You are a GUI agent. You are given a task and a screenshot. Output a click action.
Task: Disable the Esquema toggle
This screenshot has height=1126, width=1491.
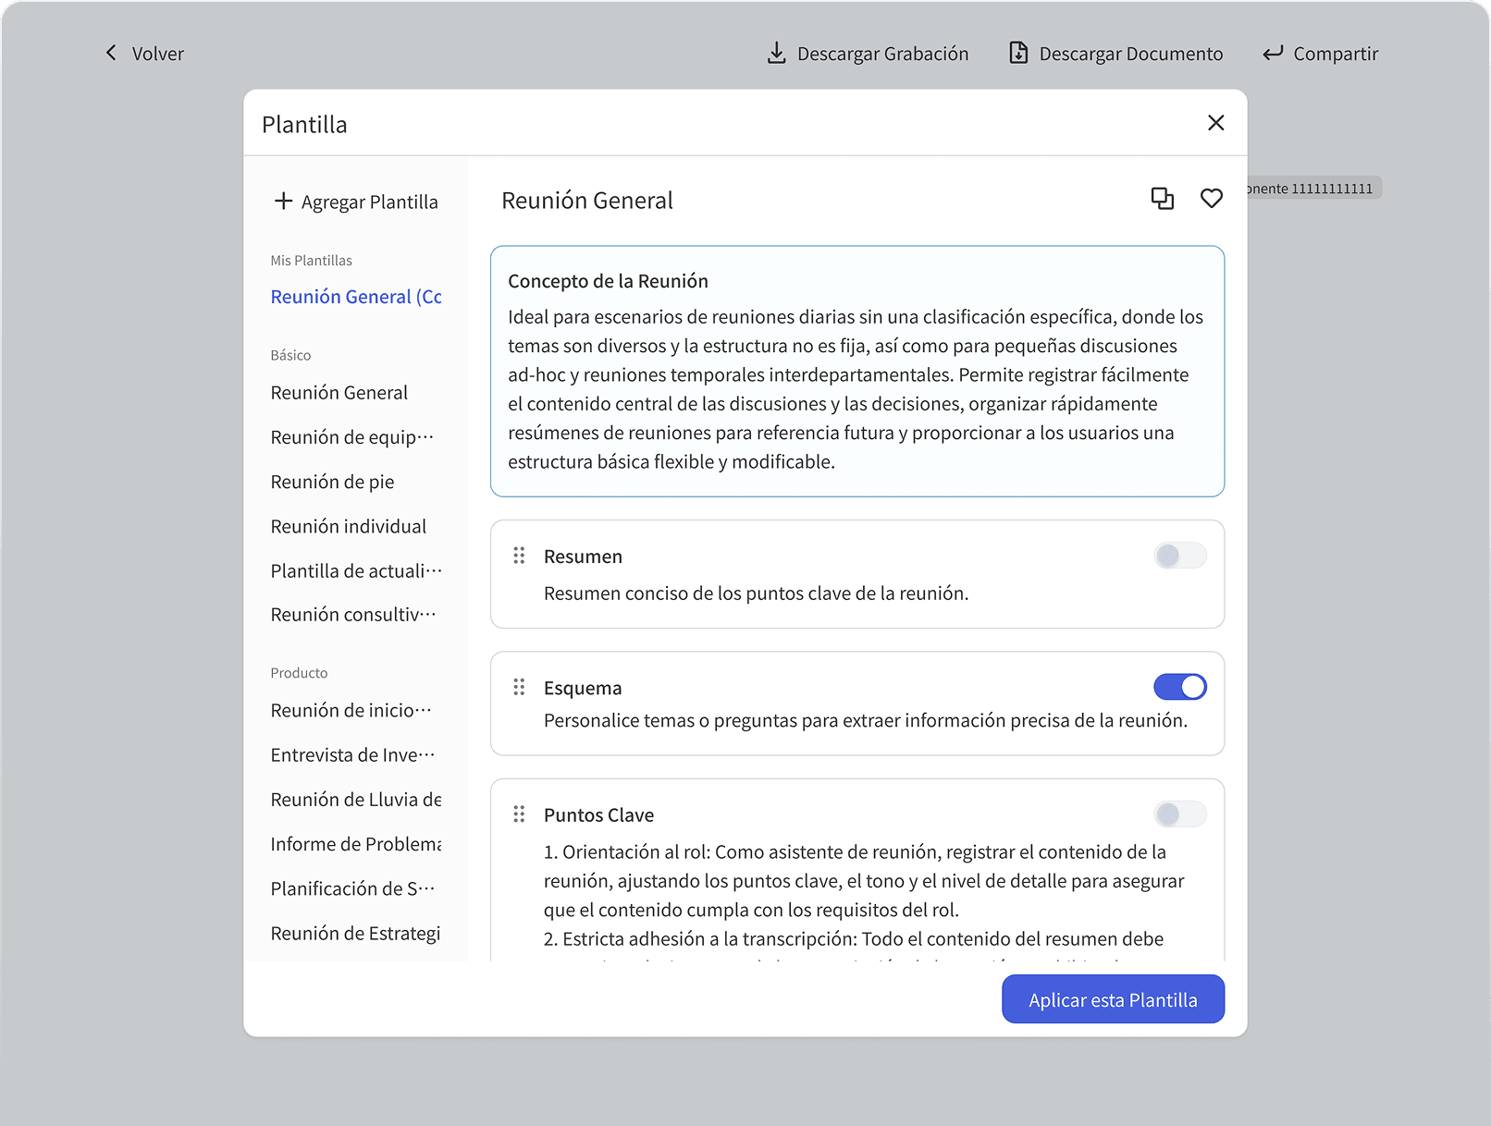pos(1179,687)
